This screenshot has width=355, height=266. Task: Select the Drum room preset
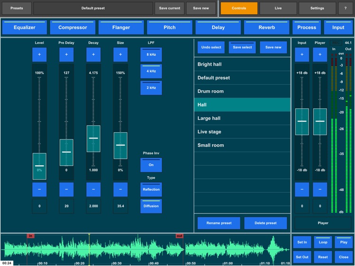pyautogui.click(x=242, y=91)
